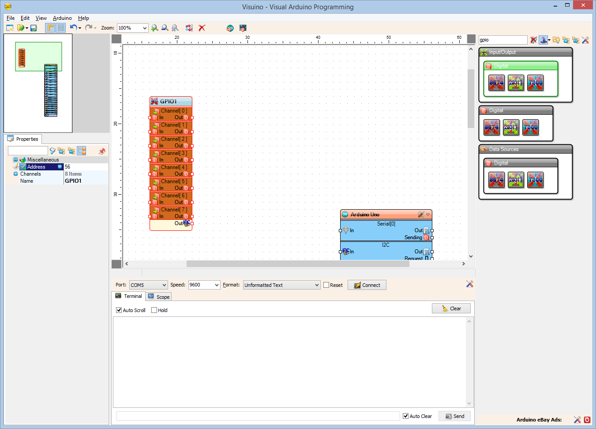Clear the gpio search filter icon
Image resolution: width=596 pixels, height=429 pixels.
click(534, 40)
